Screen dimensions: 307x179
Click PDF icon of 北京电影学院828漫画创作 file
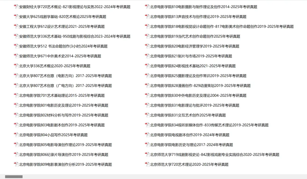(x=147, y=85)
